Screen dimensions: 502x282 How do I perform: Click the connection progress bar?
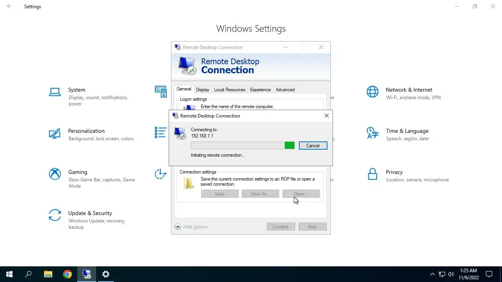tap(243, 146)
